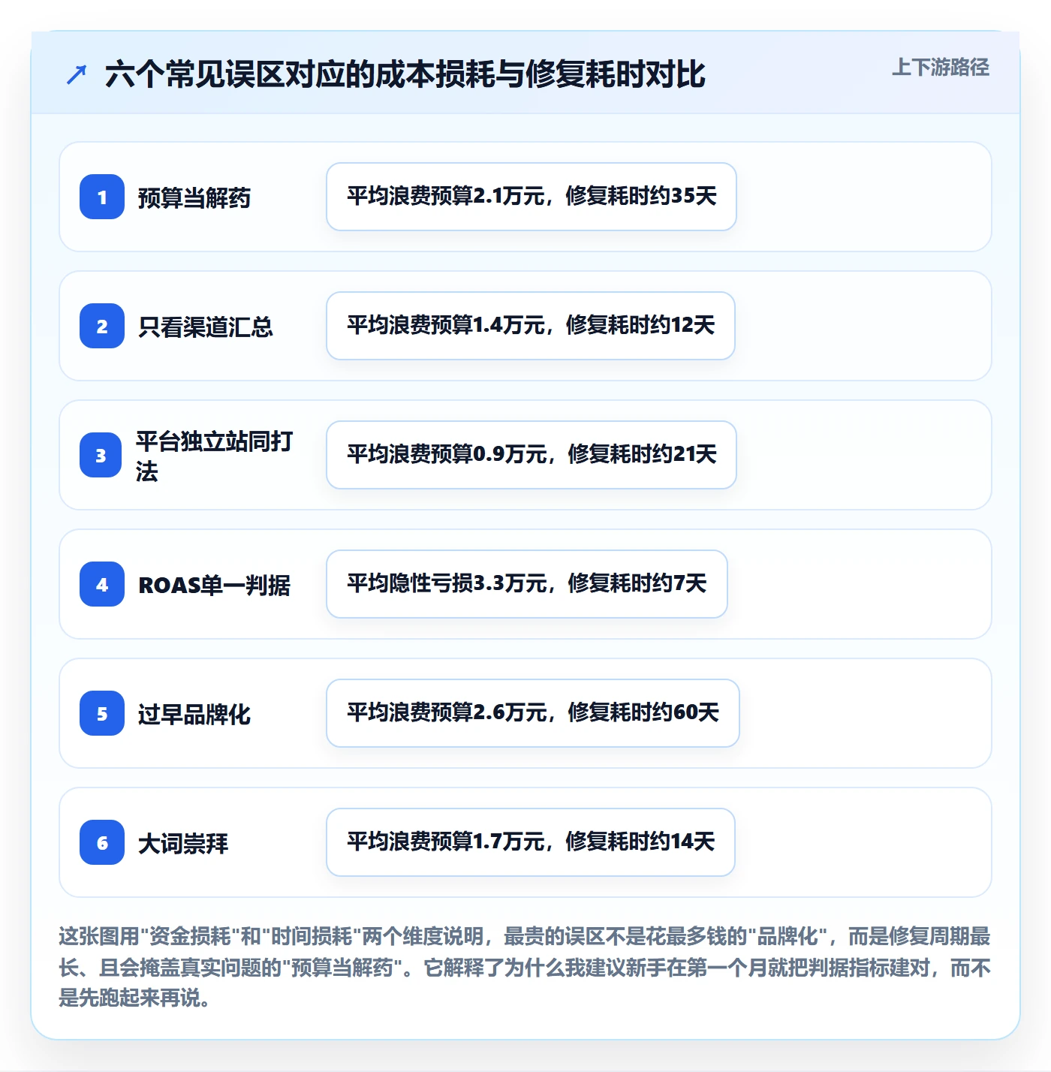Click the box 平均浪费预算1.7万元，修复耗时约14天
The width and height of the screenshot is (1051, 1072).
531,842
